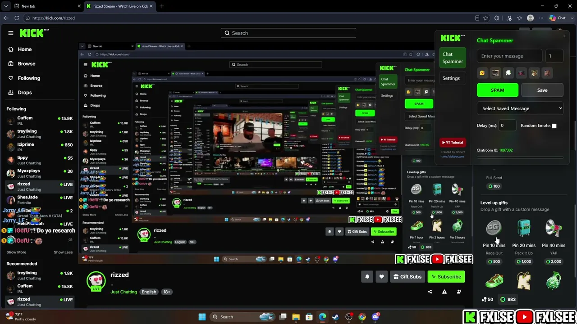Screen dimensions: 577x324
Task: Open the YT Tutorial button
Action: [453, 143]
